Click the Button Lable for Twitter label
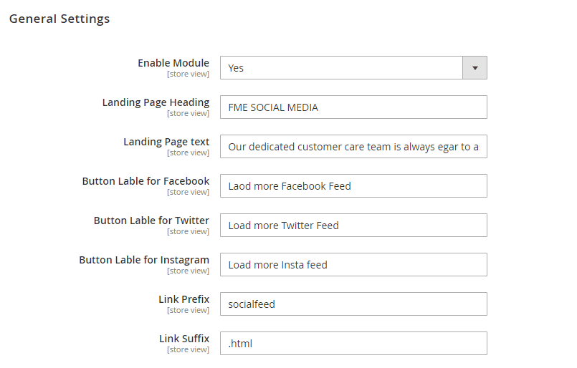 (151, 221)
